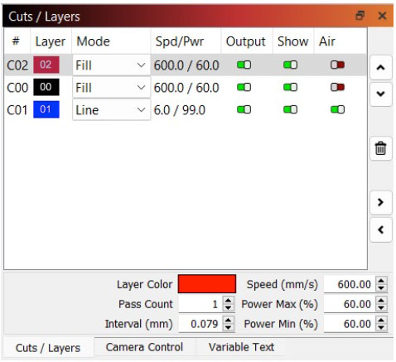Viewport: 396px width, 362px height.
Task: Click the right-pointing chevron button
Action: (380, 202)
